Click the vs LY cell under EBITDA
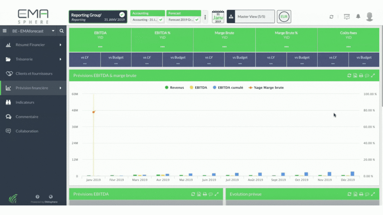 click(85, 60)
